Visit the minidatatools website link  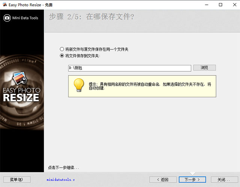tap(61, 179)
